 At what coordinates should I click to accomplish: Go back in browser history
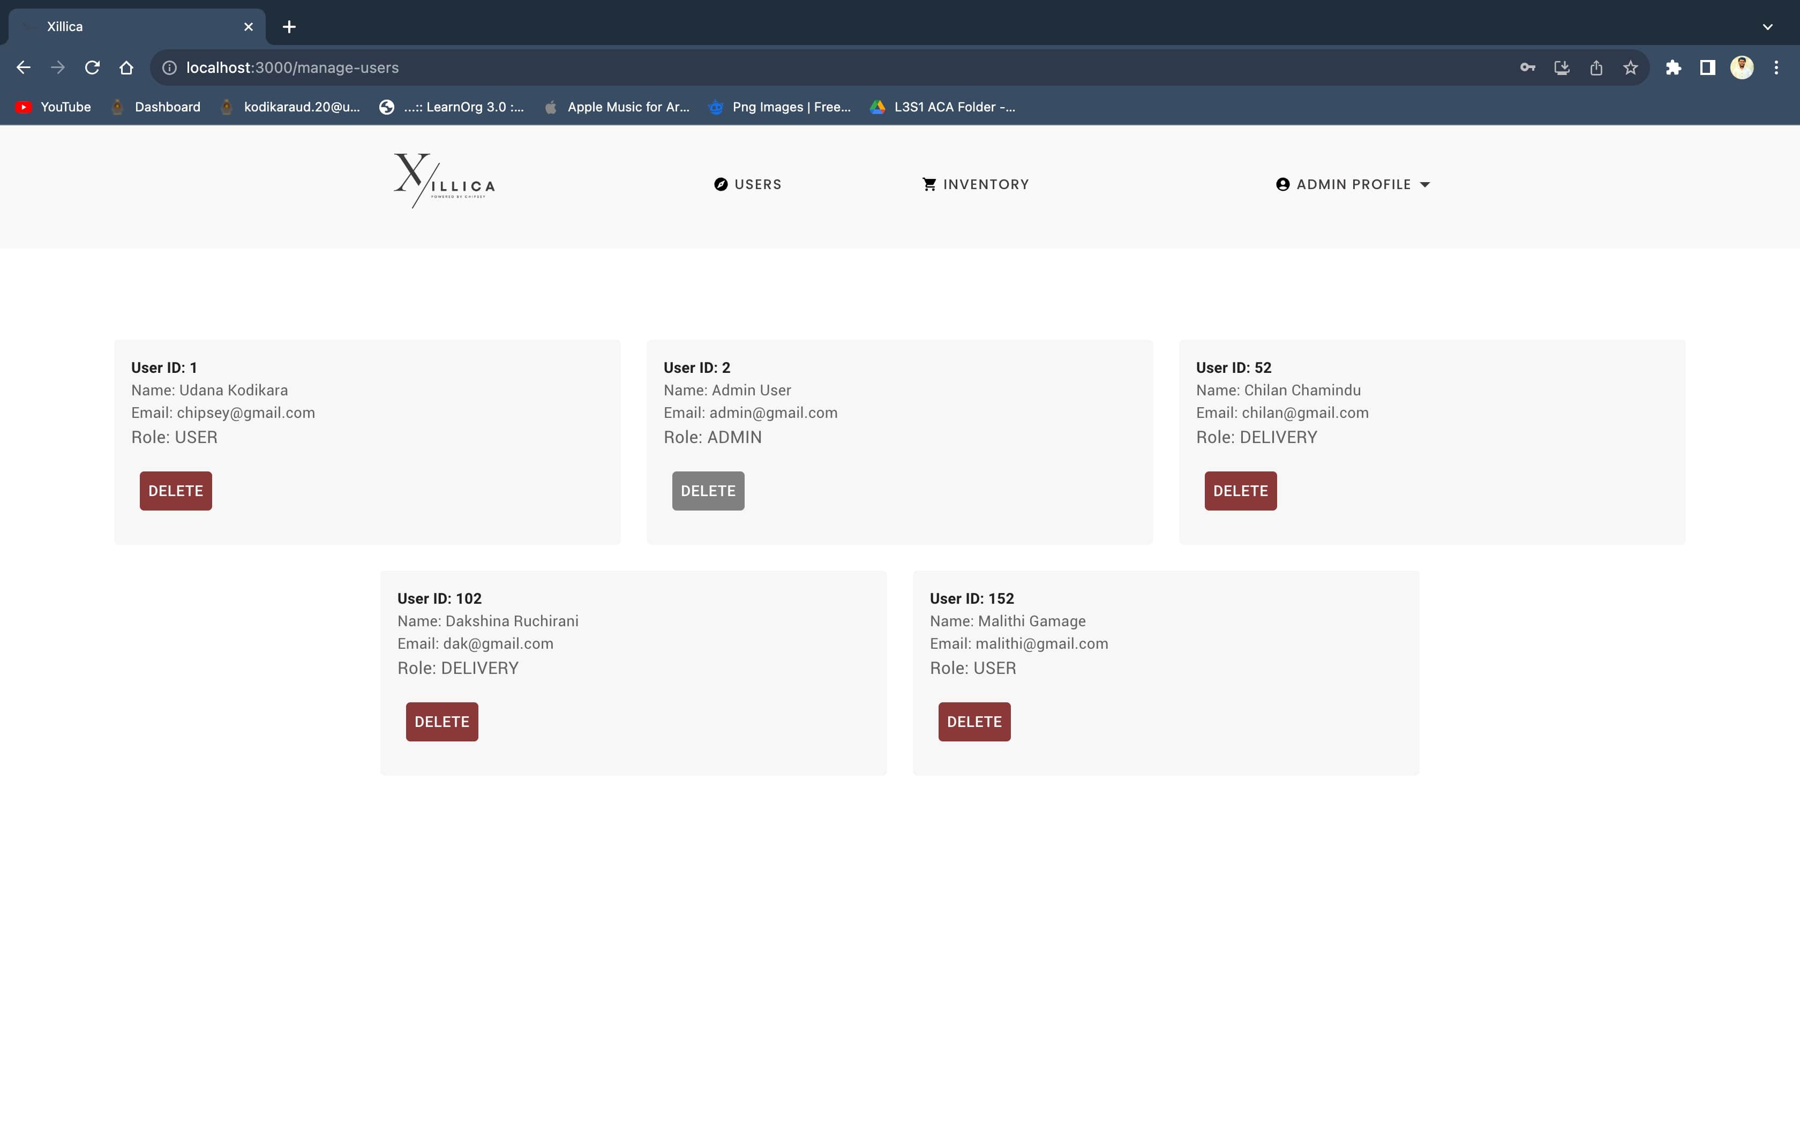coord(24,67)
